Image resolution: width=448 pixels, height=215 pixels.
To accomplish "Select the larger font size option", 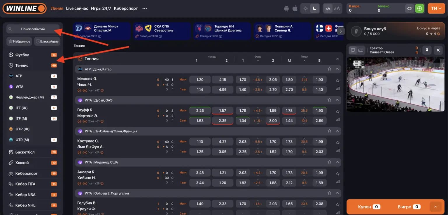I will tap(337, 8).
